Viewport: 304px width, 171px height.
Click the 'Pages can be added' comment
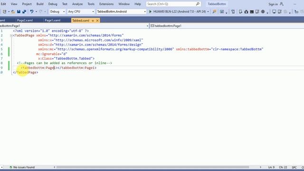click(65, 63)
